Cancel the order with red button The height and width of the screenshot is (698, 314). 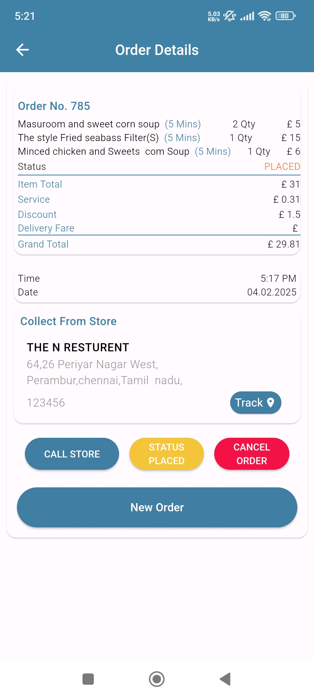tap(251, 454)
